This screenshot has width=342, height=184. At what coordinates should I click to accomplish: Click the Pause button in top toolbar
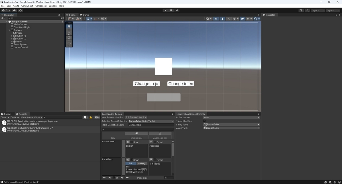[171, 10]
